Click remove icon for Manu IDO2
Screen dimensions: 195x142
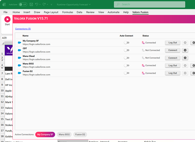click(x=185, y=65)
